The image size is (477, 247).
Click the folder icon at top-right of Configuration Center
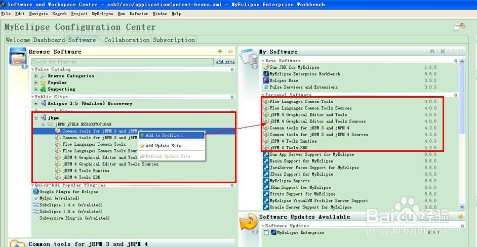pyautogui.click(x=460, y=27)
